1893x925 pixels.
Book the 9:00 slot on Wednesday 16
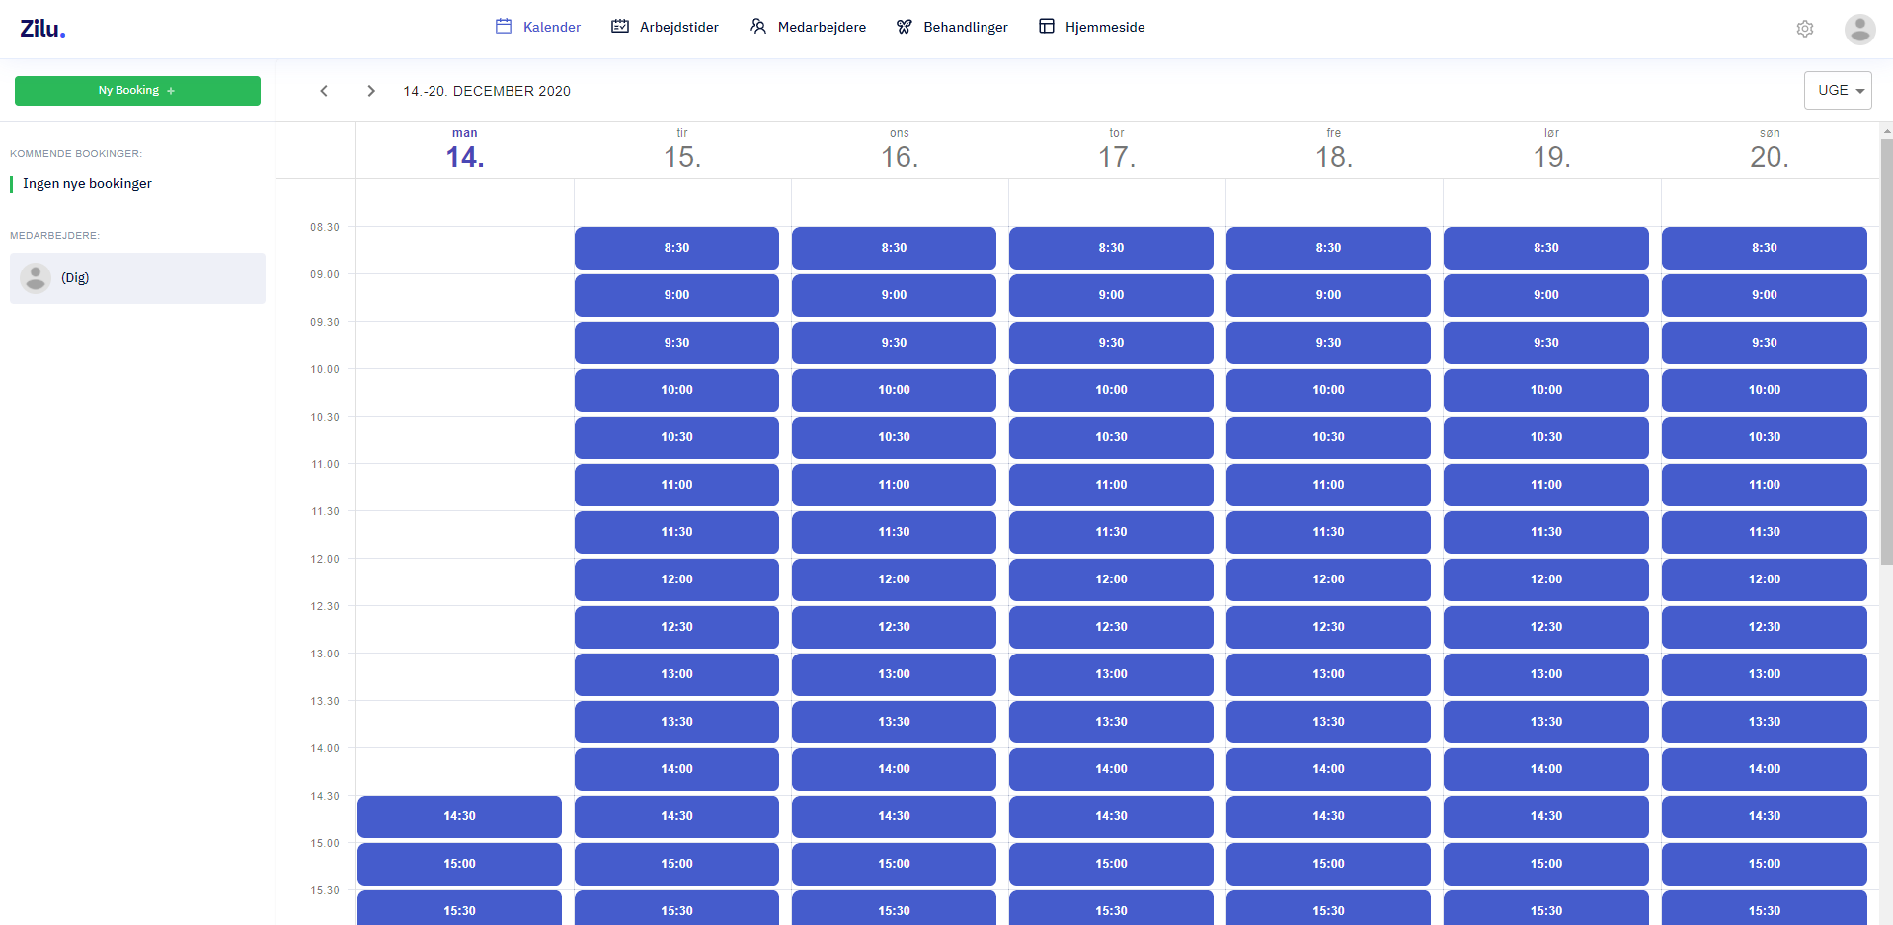894,295
